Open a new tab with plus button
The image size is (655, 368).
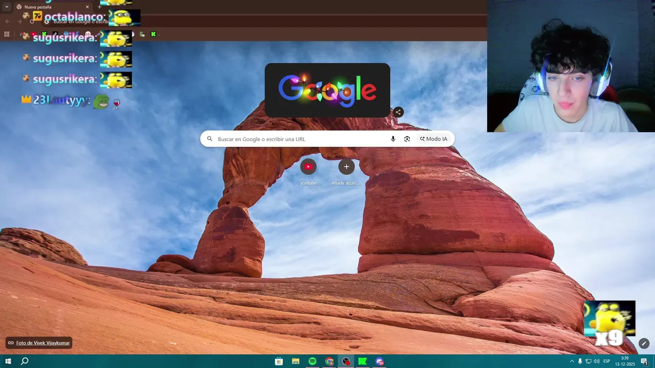(100, 7)
